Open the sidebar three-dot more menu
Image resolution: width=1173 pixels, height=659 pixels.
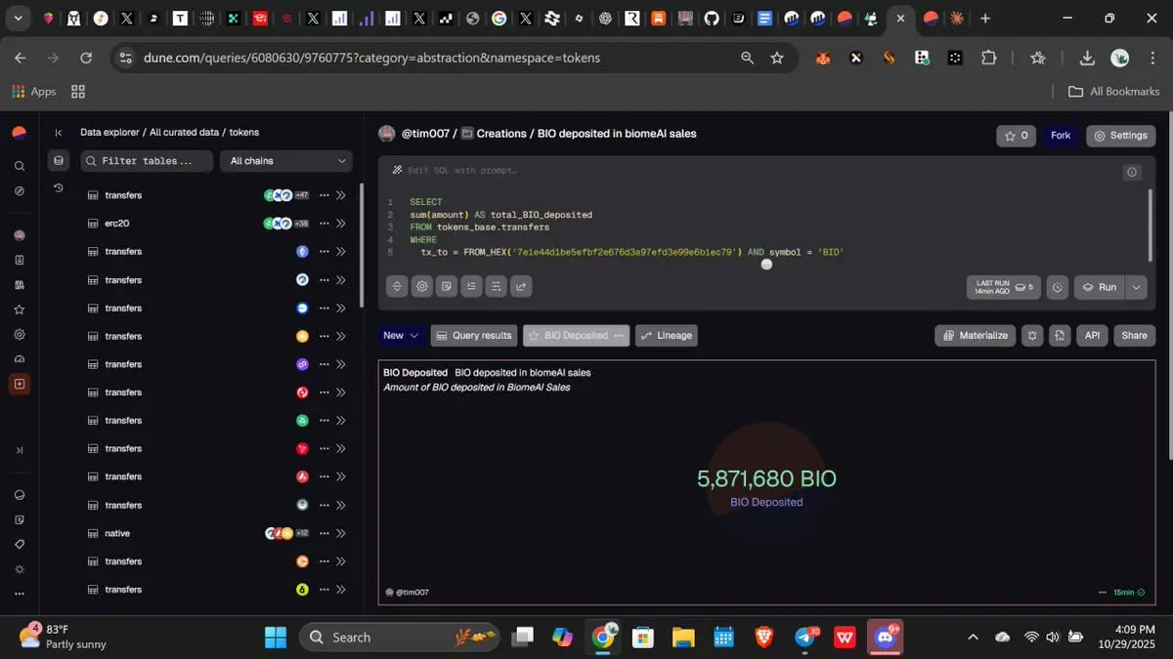coord(19,594)
